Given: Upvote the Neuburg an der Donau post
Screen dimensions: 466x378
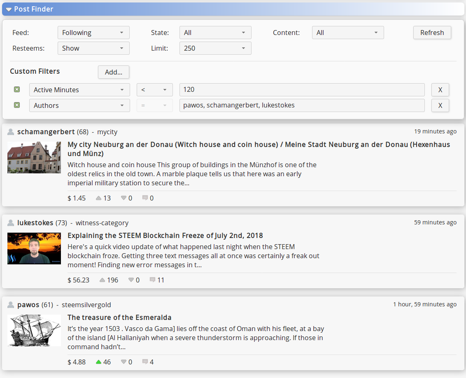Looking at the screenshot, I should pos(99,198).
